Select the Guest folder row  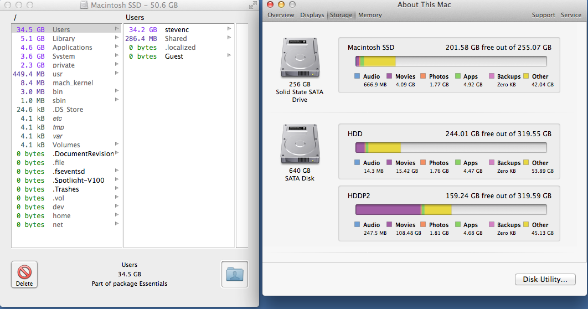[179, 56]
